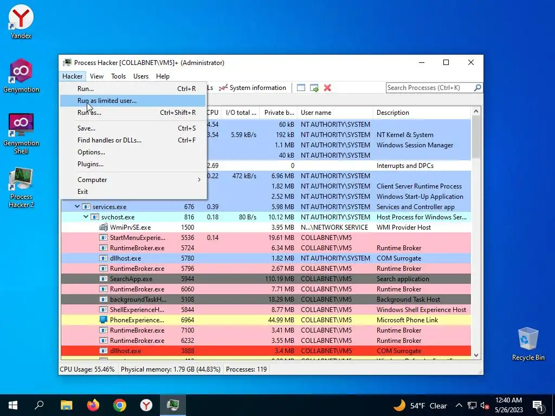The width and height of the screenshot is (555, 416).
Task: Click the red X terminate toolbar icon
Action: click(327, 88)
